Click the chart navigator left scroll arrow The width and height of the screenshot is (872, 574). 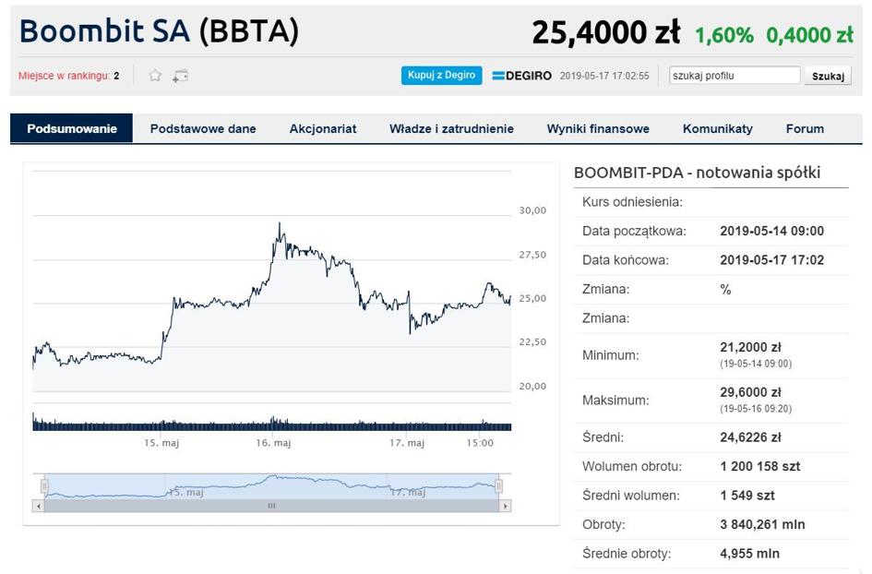click(x=38, y=506)
